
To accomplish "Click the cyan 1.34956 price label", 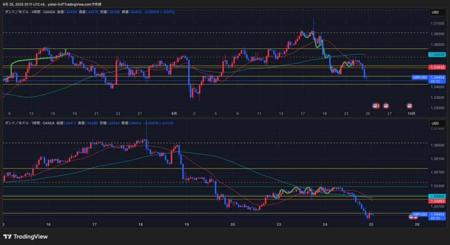I will pos(437,196).
